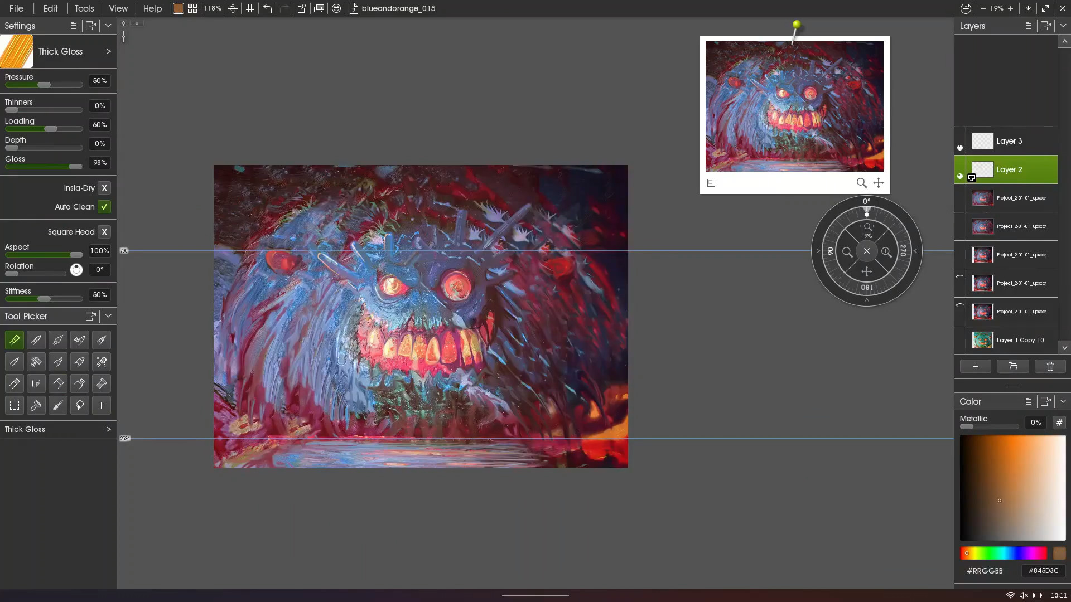Select the rectangular Selection tool
Image resolution: width=1071 pixels, height=602 pixels.
point(15,406)
